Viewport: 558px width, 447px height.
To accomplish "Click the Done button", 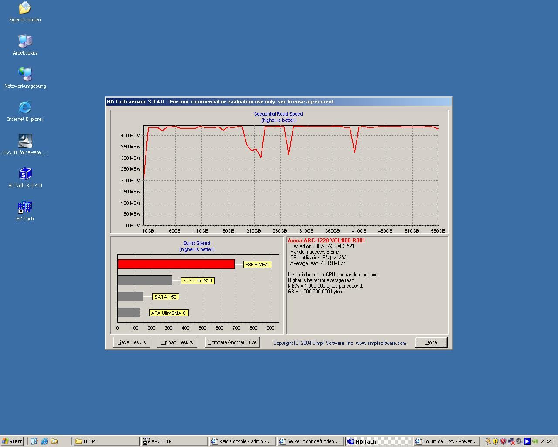I will pyautogui.click(x=431, y=342).
